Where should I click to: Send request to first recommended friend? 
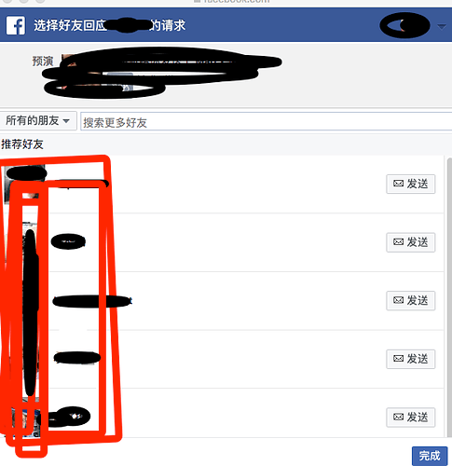pyautogui.click(x=411, y=184)
